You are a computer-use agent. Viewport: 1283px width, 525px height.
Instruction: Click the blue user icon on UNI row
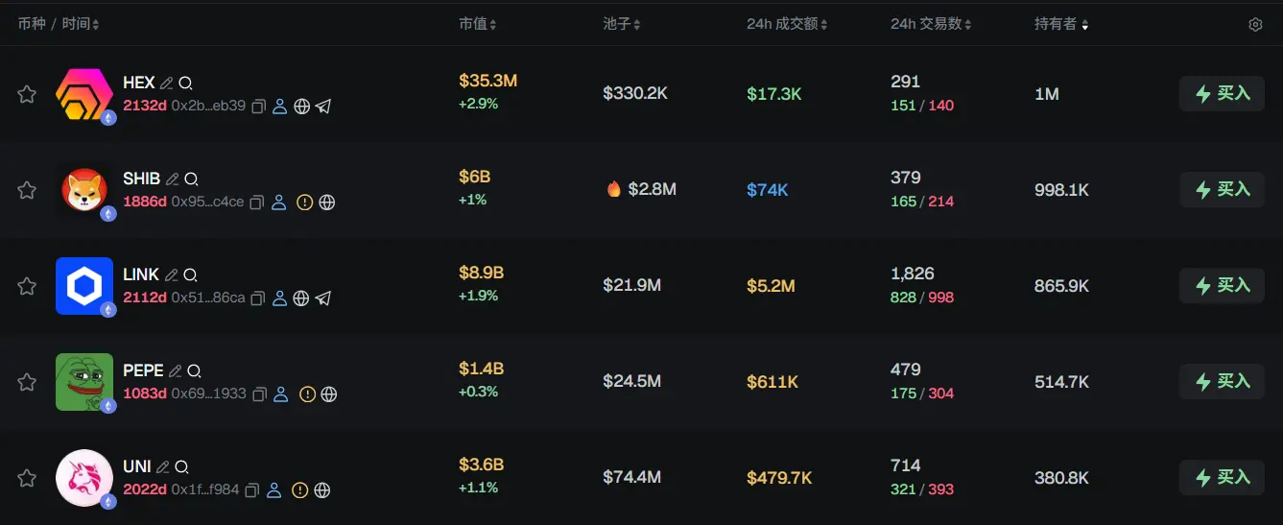coord(273,490)
